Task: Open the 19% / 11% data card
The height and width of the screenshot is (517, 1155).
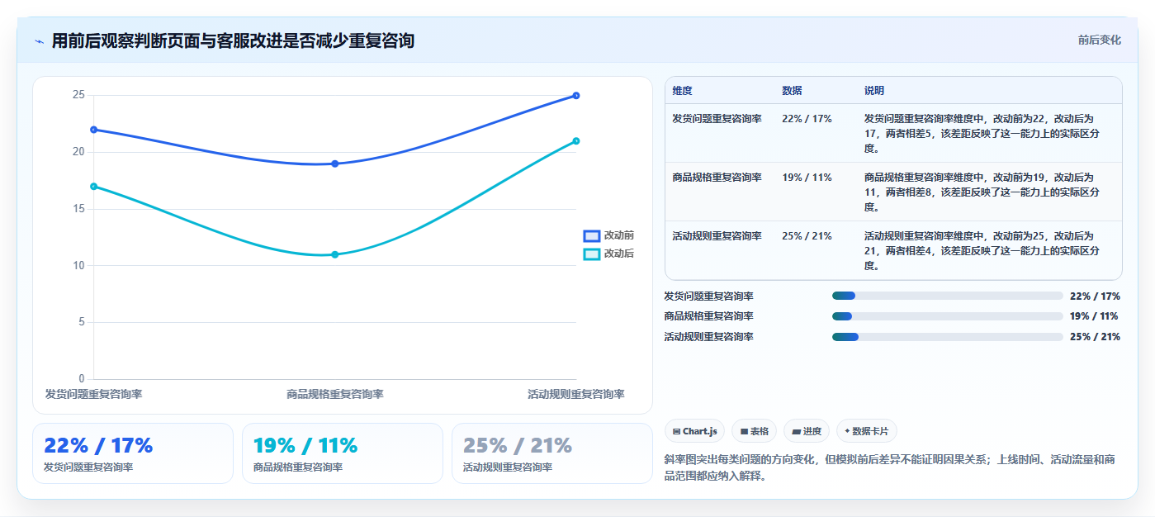Action: (x=343, y=453)
